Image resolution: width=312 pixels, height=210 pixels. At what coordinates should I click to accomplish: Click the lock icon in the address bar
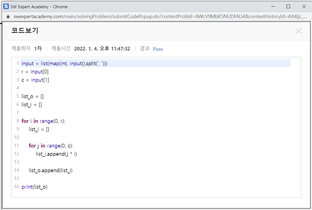[8, 16]
